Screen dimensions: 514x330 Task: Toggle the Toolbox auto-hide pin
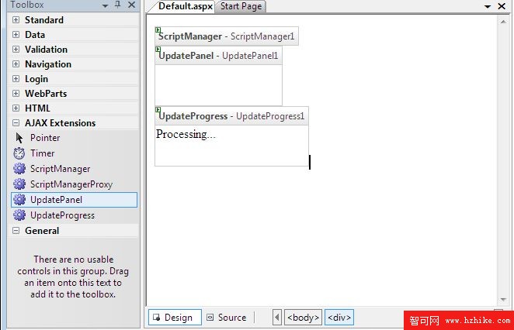(x=117, y=5)
